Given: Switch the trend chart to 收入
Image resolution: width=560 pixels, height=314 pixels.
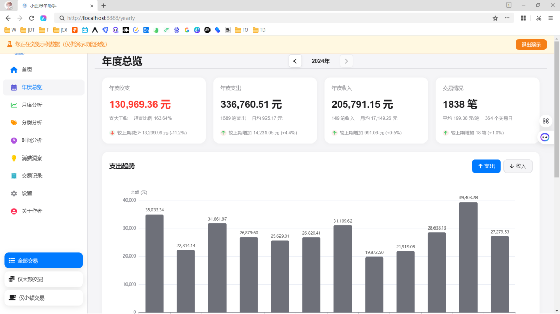Looking at the screenshot, I should [517, 166].
